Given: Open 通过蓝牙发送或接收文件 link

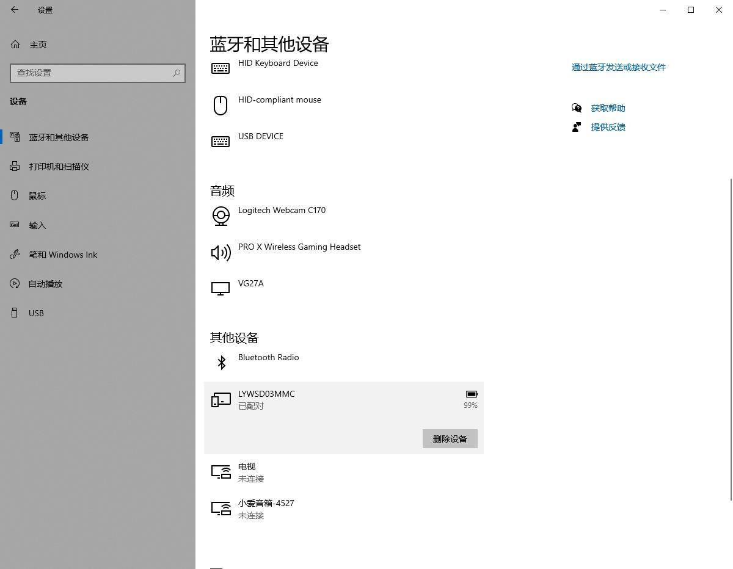Looking at the screenshot, I should [x=618, y=67].
